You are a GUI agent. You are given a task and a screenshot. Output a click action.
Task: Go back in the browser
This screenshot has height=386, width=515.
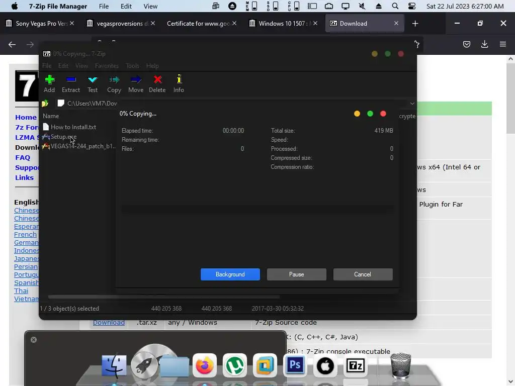coord(12,44)
